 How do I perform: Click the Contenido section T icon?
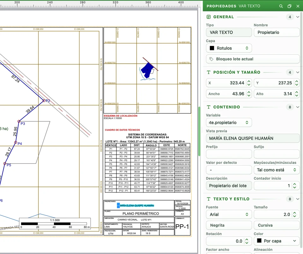pos(209,107)
